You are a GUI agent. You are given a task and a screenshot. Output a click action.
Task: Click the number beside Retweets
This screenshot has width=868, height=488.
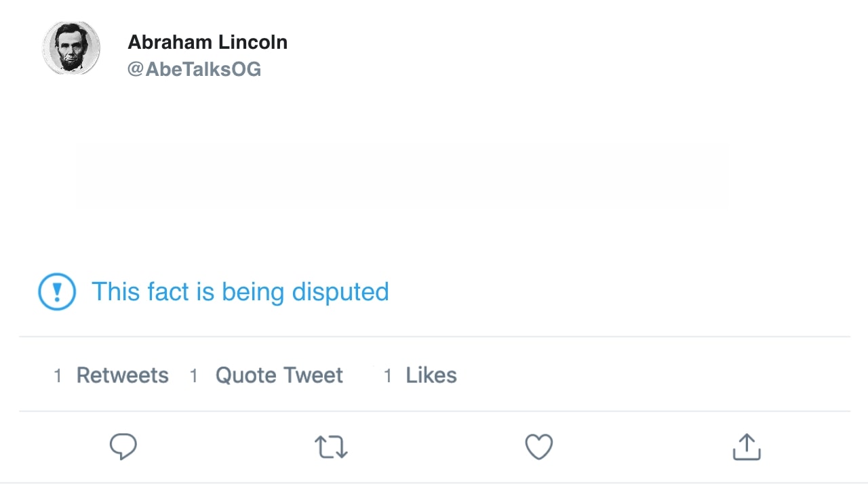58,376
